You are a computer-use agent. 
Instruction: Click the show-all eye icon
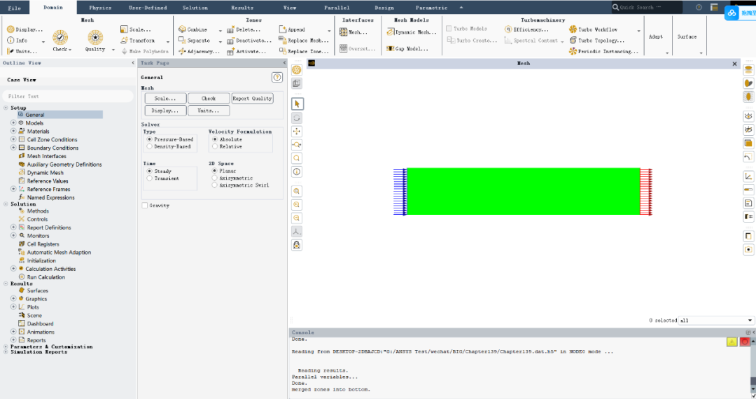[x=748, y=116]
